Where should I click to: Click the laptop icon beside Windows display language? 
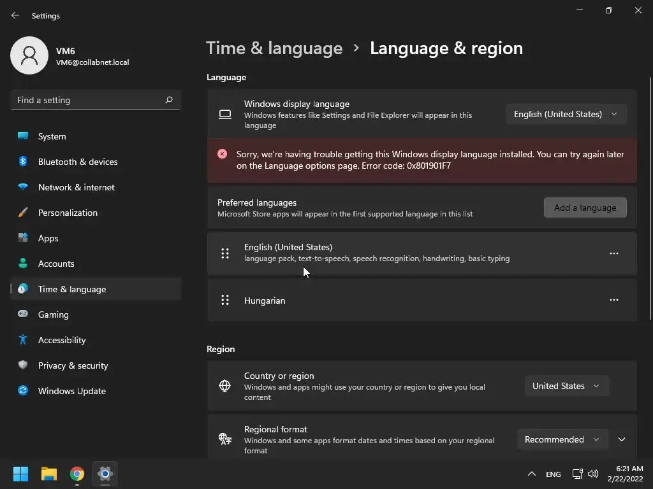(x=225, y=115)
